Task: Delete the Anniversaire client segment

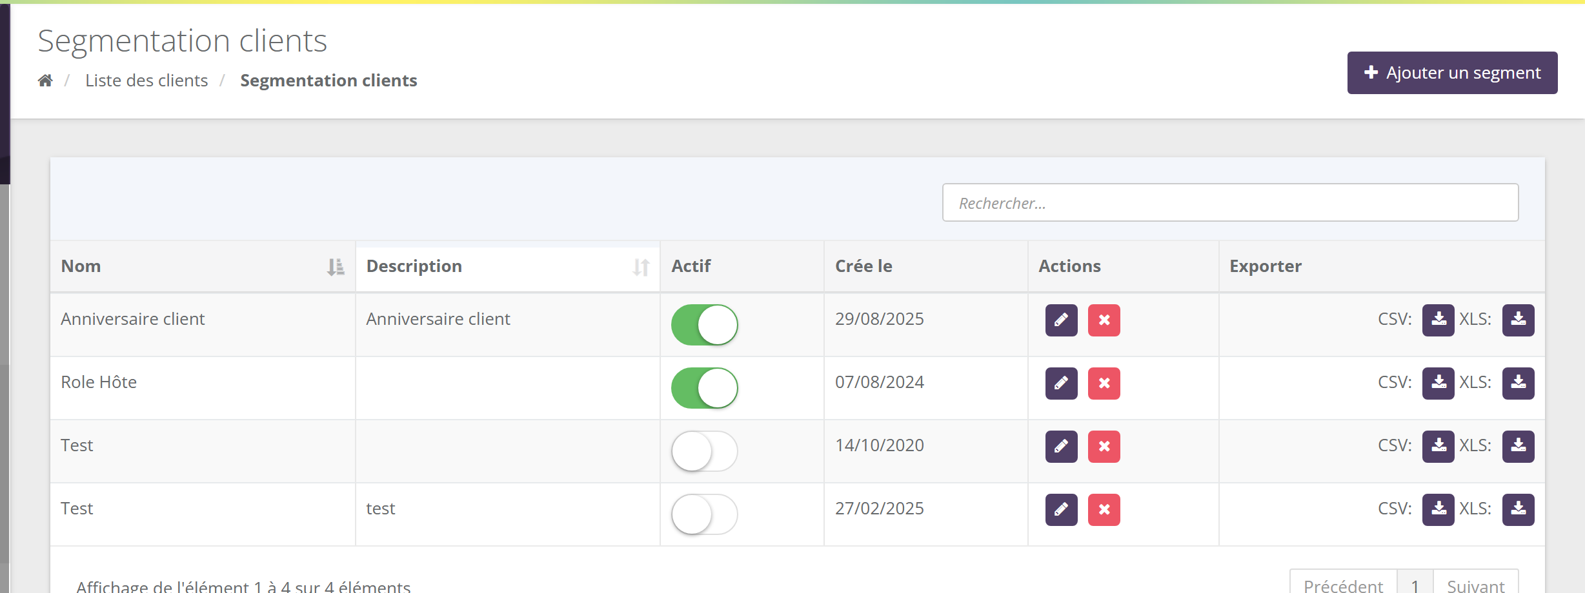Action: pos(1104,320)
